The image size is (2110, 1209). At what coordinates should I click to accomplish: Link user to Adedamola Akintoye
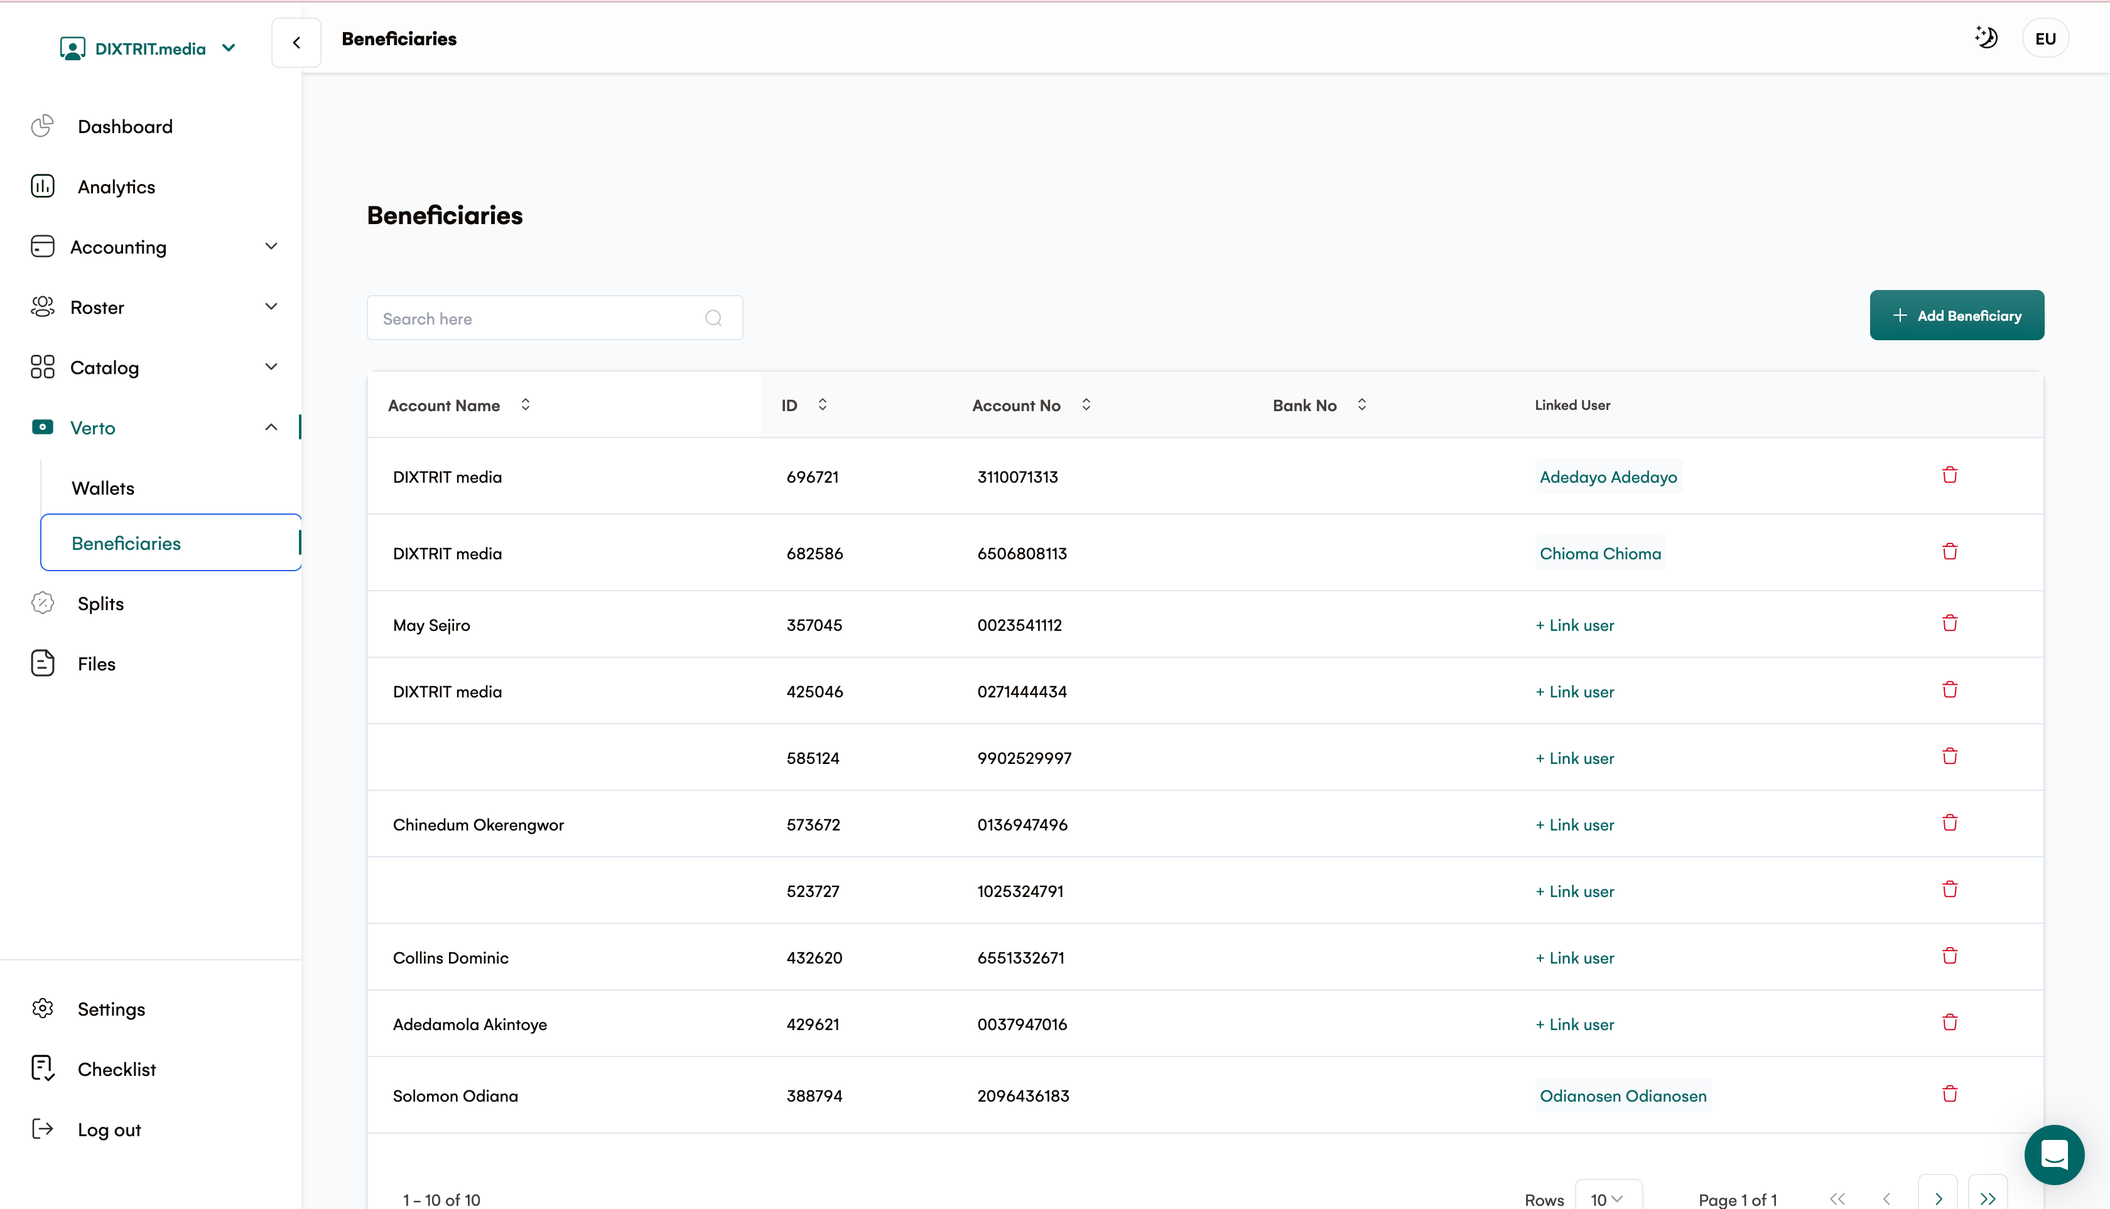[1575, 1024]
